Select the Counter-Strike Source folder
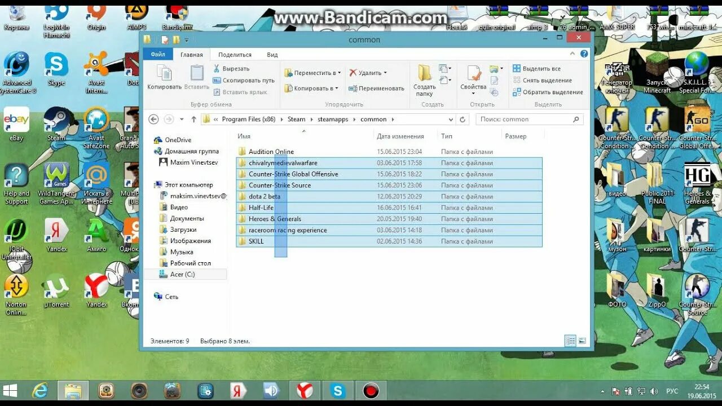The width and height of the screenshot is (722, 406). point(389,186)
